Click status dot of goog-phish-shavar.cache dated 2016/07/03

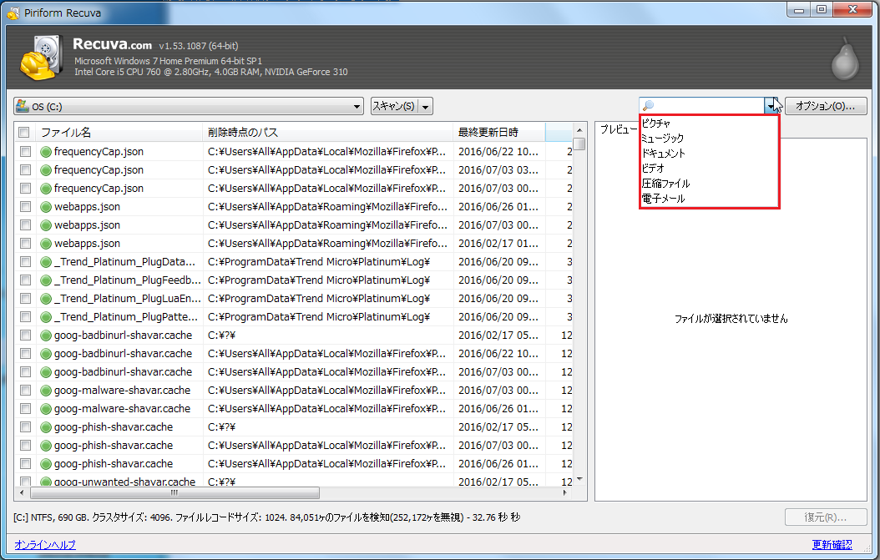click(46, 446)
